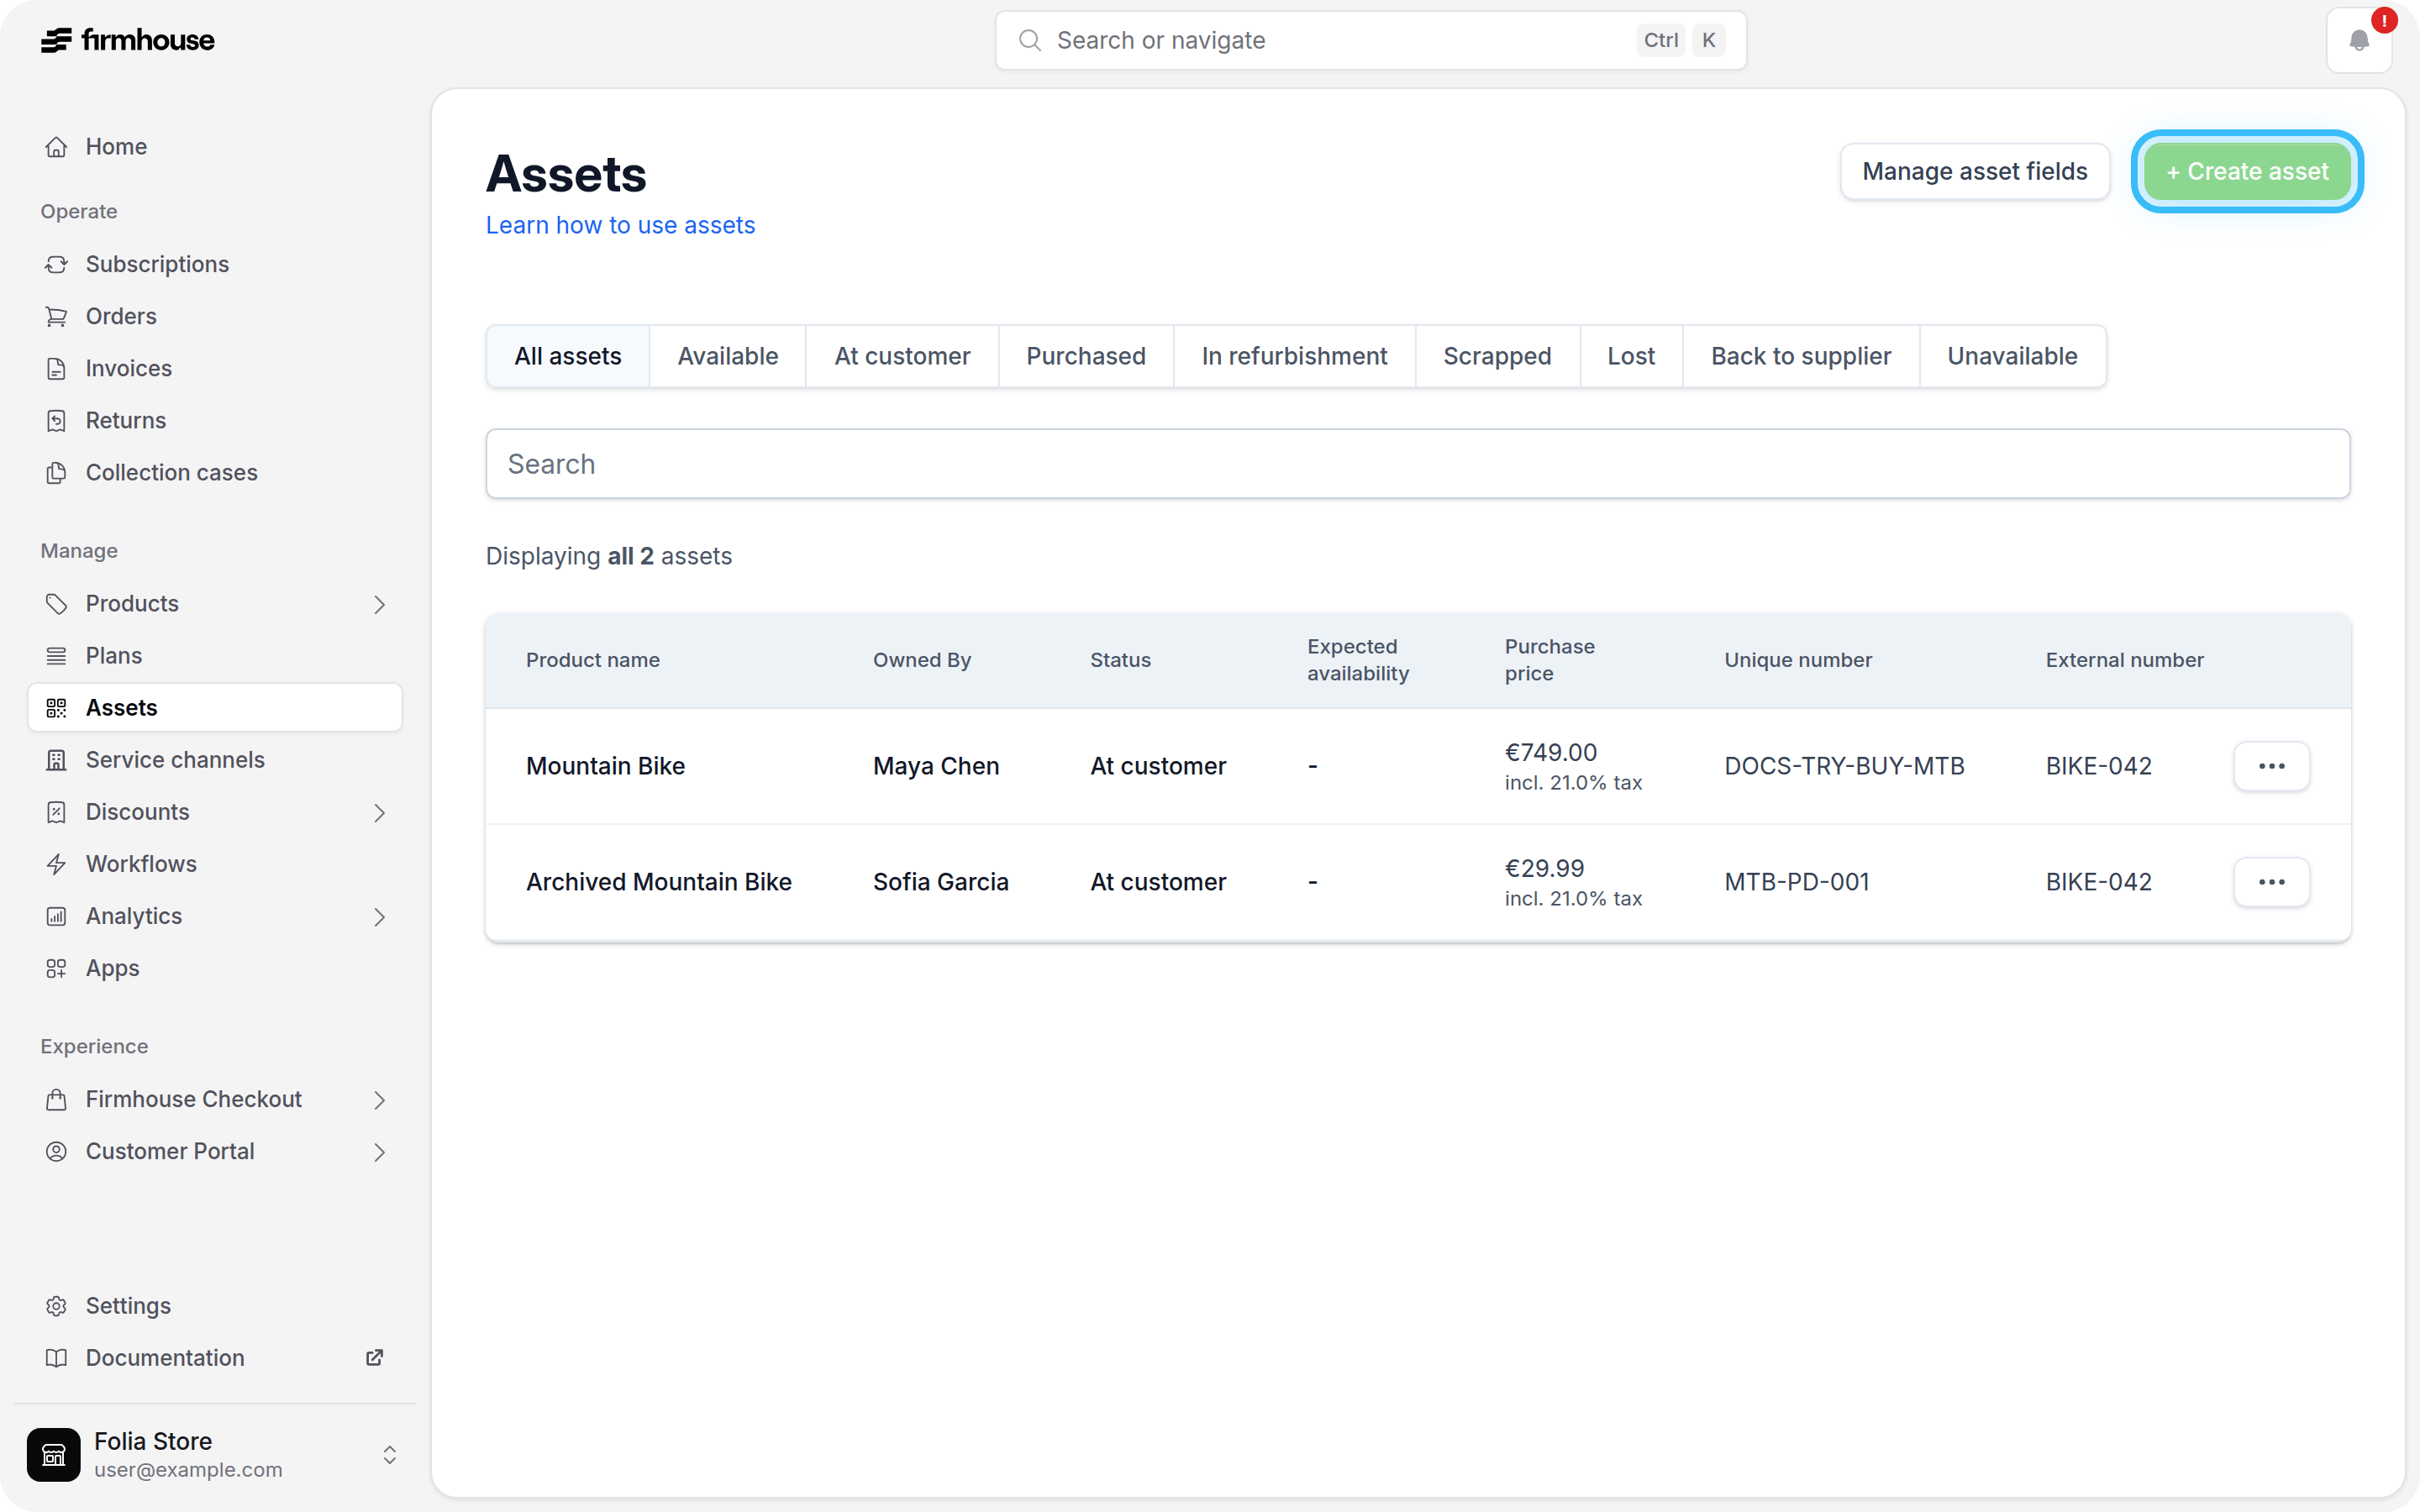
Task: Click the Assets QR-code icon
Action: click(x=57, y=708)
